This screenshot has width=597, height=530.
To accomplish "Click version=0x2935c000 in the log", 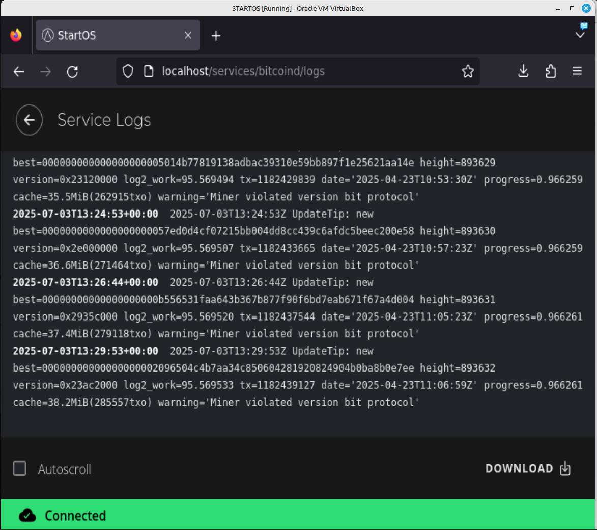I will click(65, 316).
